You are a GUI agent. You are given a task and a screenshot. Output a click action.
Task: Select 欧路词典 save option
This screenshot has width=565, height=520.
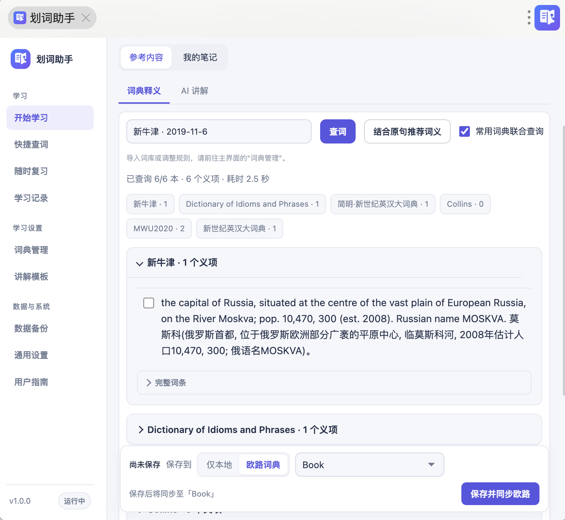click(x=263, y=465)
